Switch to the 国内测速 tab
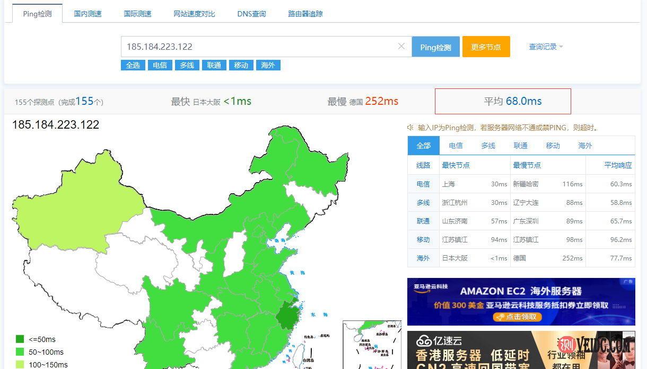647x369 pixels. click(88, 14)
